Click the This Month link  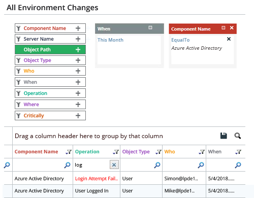tap(110, 40)
